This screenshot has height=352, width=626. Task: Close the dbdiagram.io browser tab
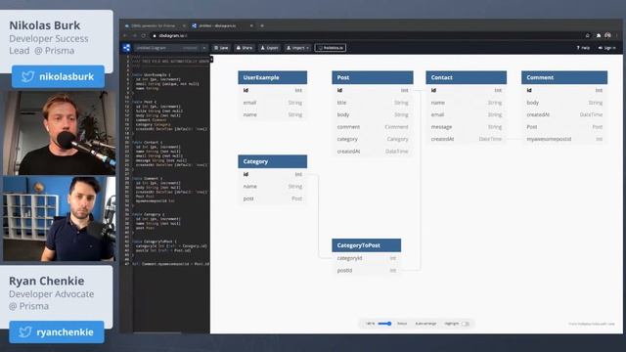[251, 25]
